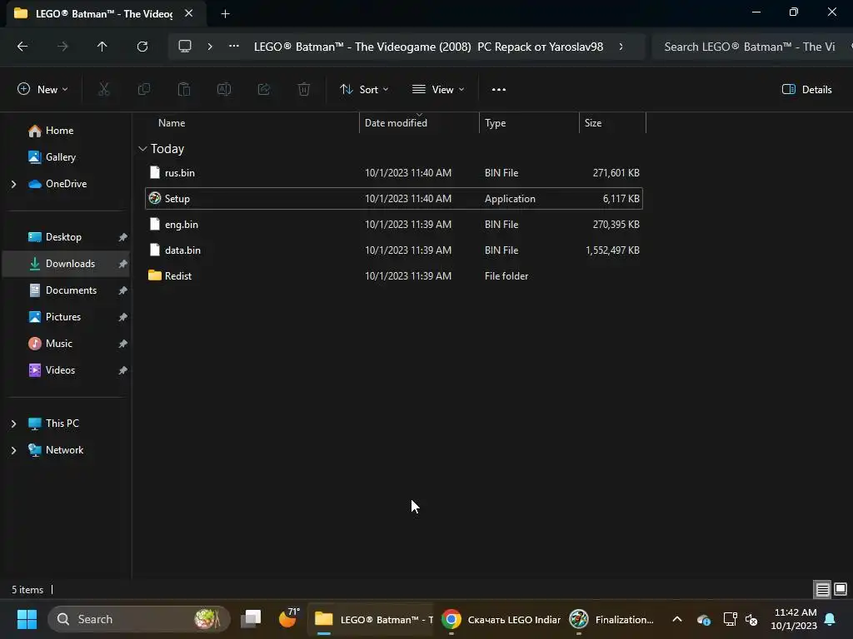Open the Windows Start menu
Viewport: 853px width, 639px height.
click(27, 619)
